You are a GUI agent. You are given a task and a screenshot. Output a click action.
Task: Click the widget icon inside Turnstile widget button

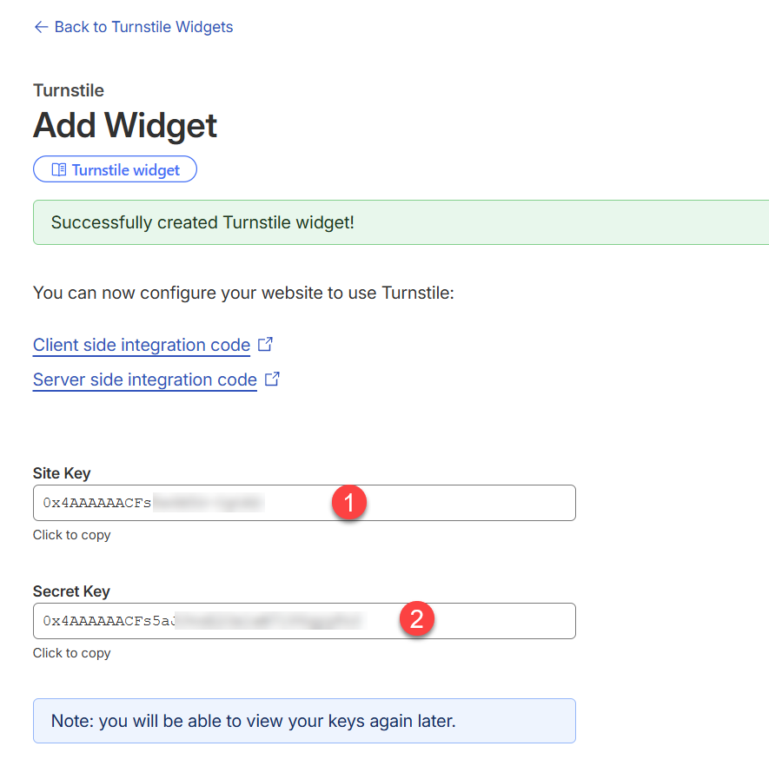pos(58,168)
